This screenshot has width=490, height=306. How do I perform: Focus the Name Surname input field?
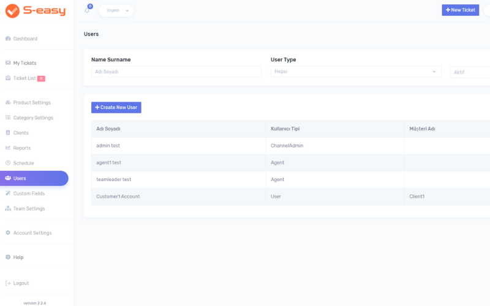click(x=176, y=72)
